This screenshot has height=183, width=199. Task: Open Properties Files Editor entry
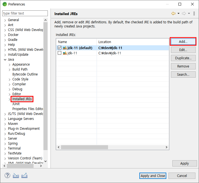pos(28,109)
